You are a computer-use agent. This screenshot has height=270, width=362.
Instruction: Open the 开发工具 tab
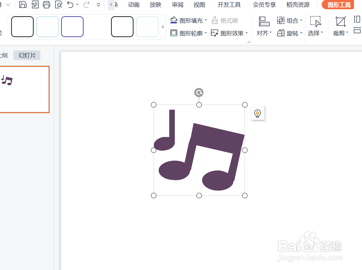pos(229,4)
